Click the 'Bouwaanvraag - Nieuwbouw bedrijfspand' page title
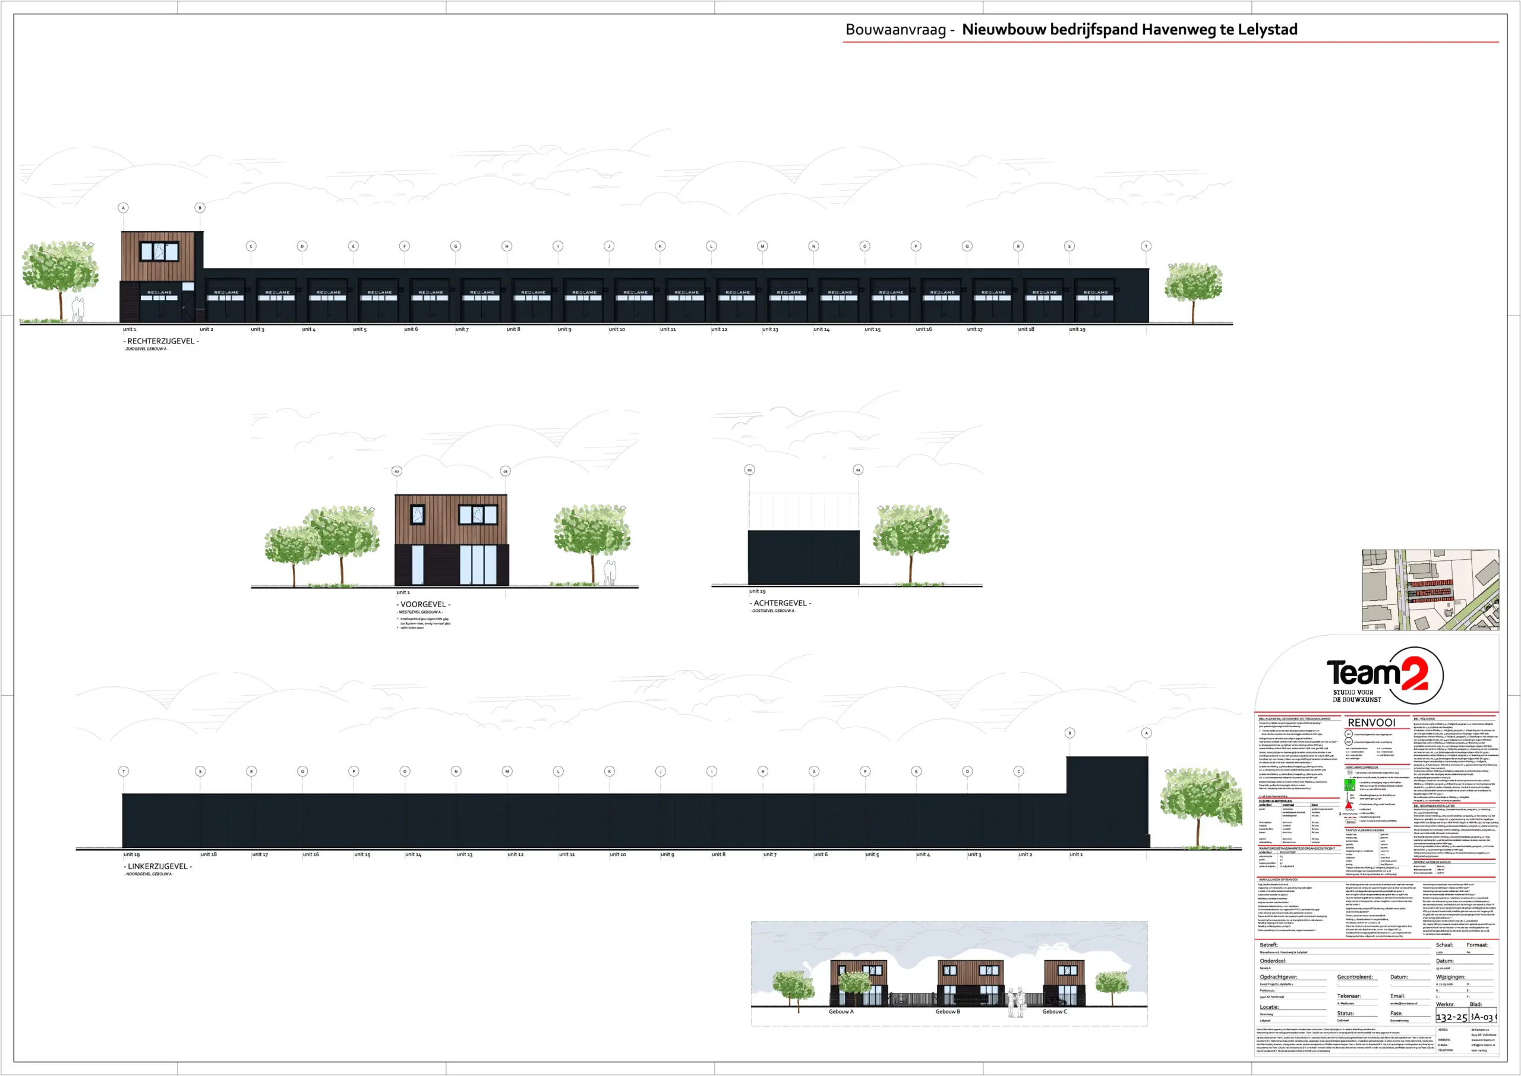 click(x=1071, y=30)
